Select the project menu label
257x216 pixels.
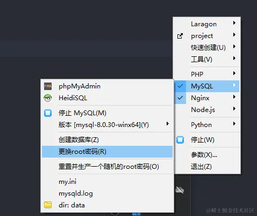click(x=202, y=36)
